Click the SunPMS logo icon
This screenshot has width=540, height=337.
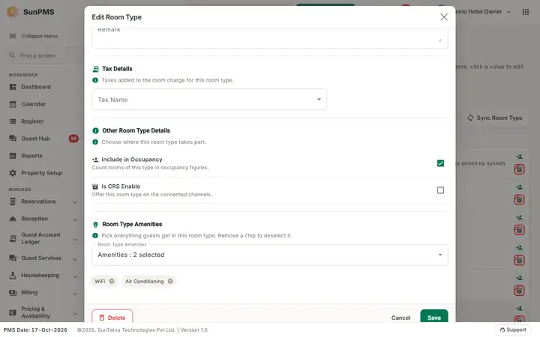tap(13, 12)
